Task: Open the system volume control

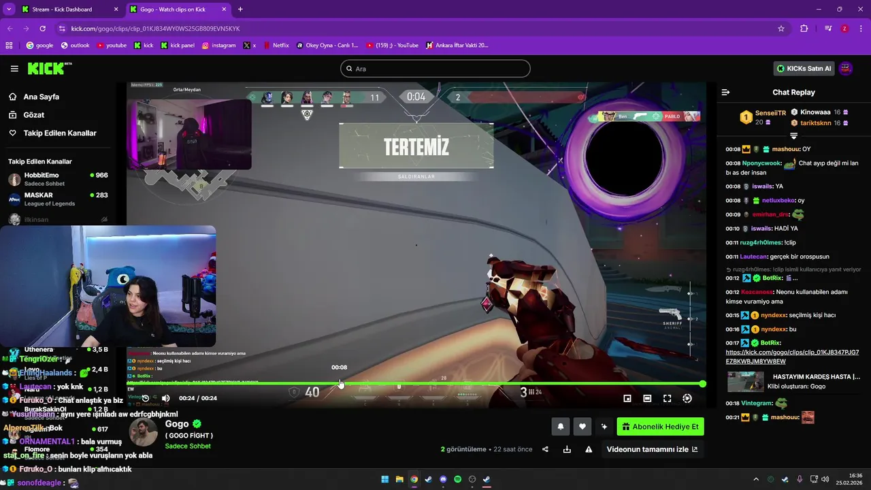Action: click(825, 479)
